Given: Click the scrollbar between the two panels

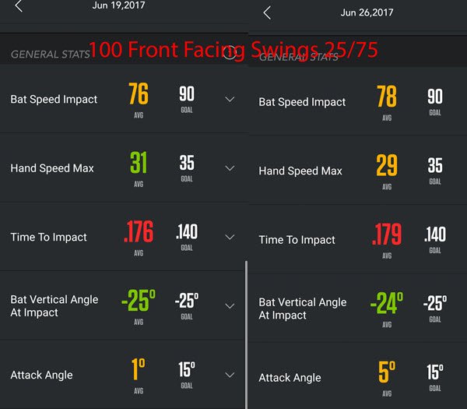Looking at the screenshot, I should pyautogui.click(x=246, y=334).
